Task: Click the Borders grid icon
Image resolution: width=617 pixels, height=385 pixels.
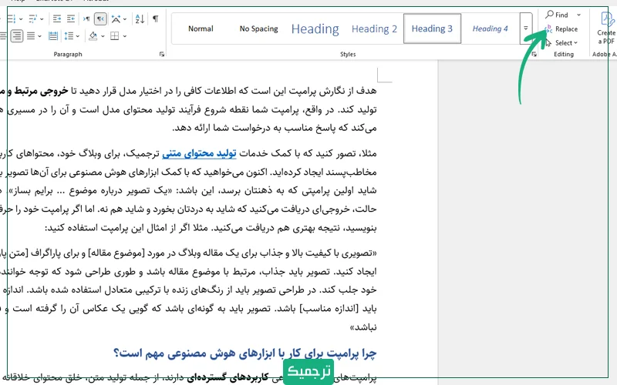Action: (x=114, y=35)
